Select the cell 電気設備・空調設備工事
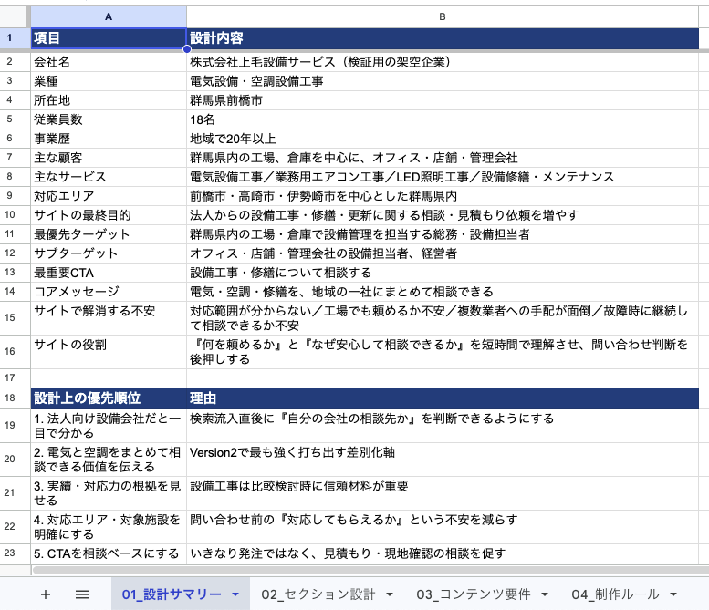709x610 pixels. 443,81
